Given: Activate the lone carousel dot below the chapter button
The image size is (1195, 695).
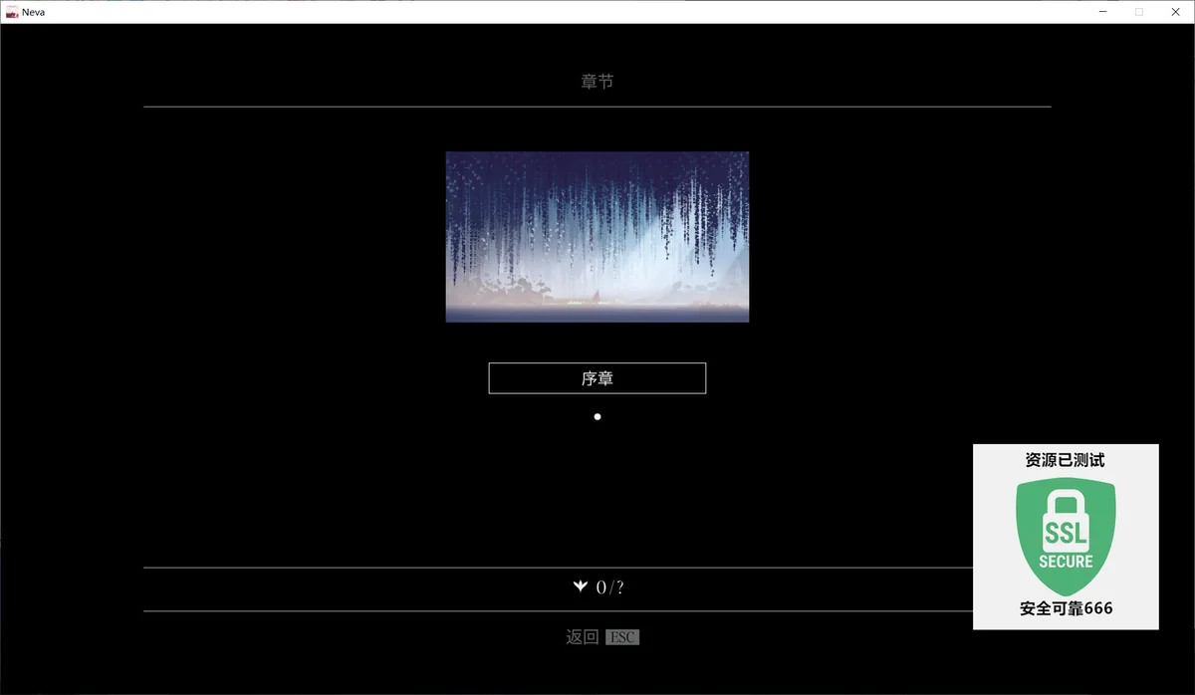Looking at the screenshot, I should pos(597,416).
